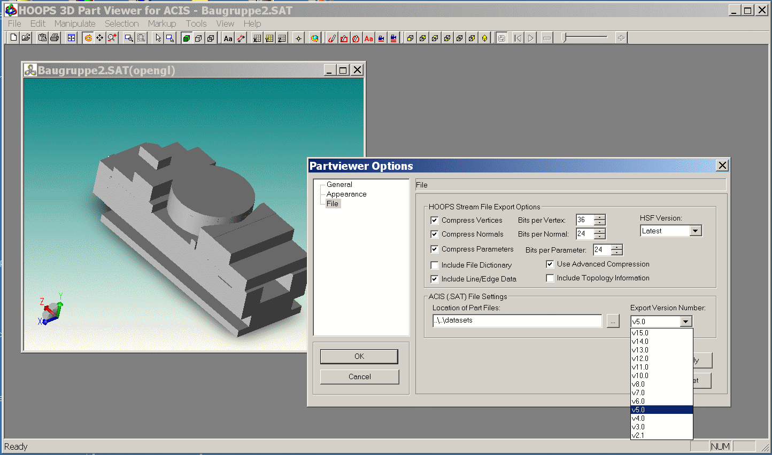The width and height of the screenshot is (772, 455).
Task: Open the Tools menu
Action: tap(196, 23)
